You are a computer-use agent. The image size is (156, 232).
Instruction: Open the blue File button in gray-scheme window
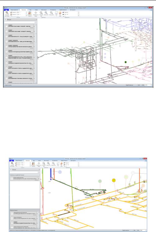point(6,10)
